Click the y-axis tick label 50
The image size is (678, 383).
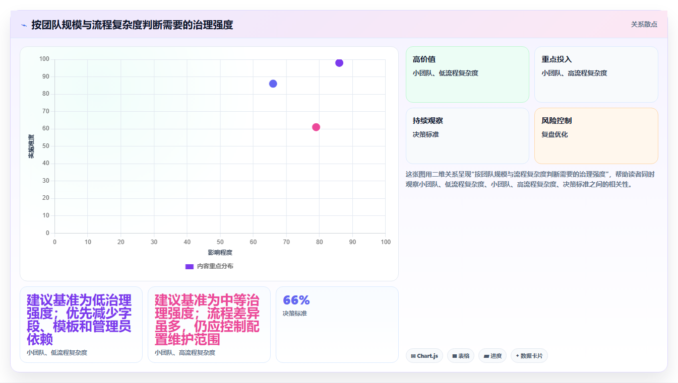(46, 146)
